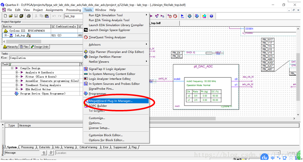Screen dimensions: 303x162
Task: Open the Advisors submenu
Action: coord(116,44)
